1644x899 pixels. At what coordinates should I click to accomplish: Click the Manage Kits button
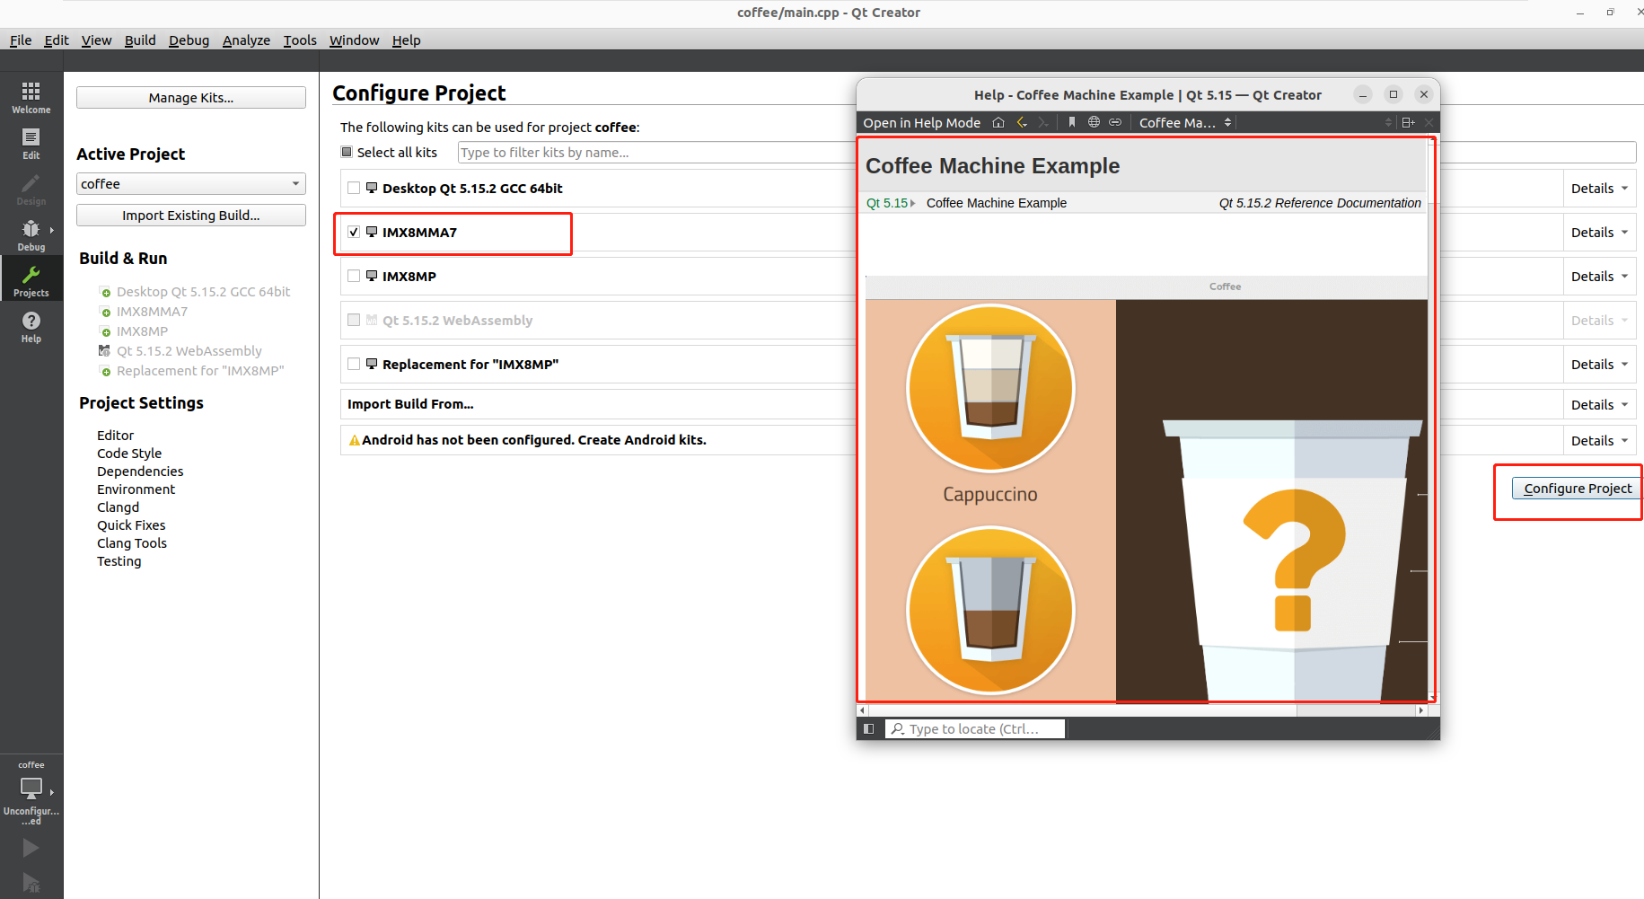tap(191, 97)
